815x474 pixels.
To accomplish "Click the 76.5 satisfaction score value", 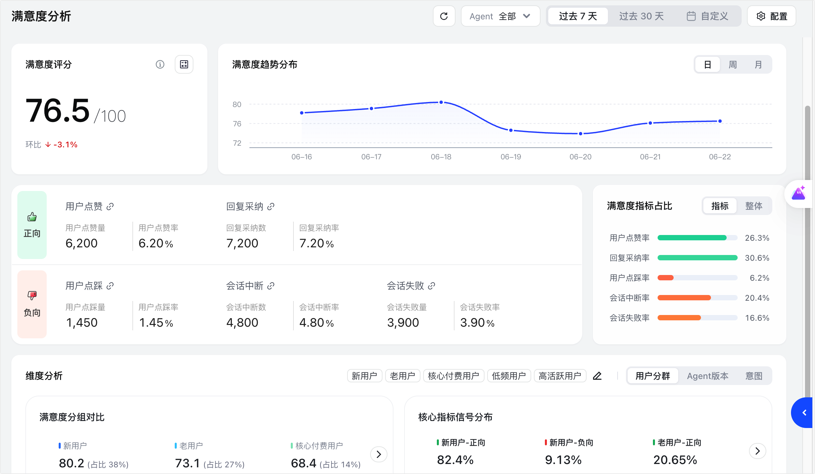I will tap(57, 111).
